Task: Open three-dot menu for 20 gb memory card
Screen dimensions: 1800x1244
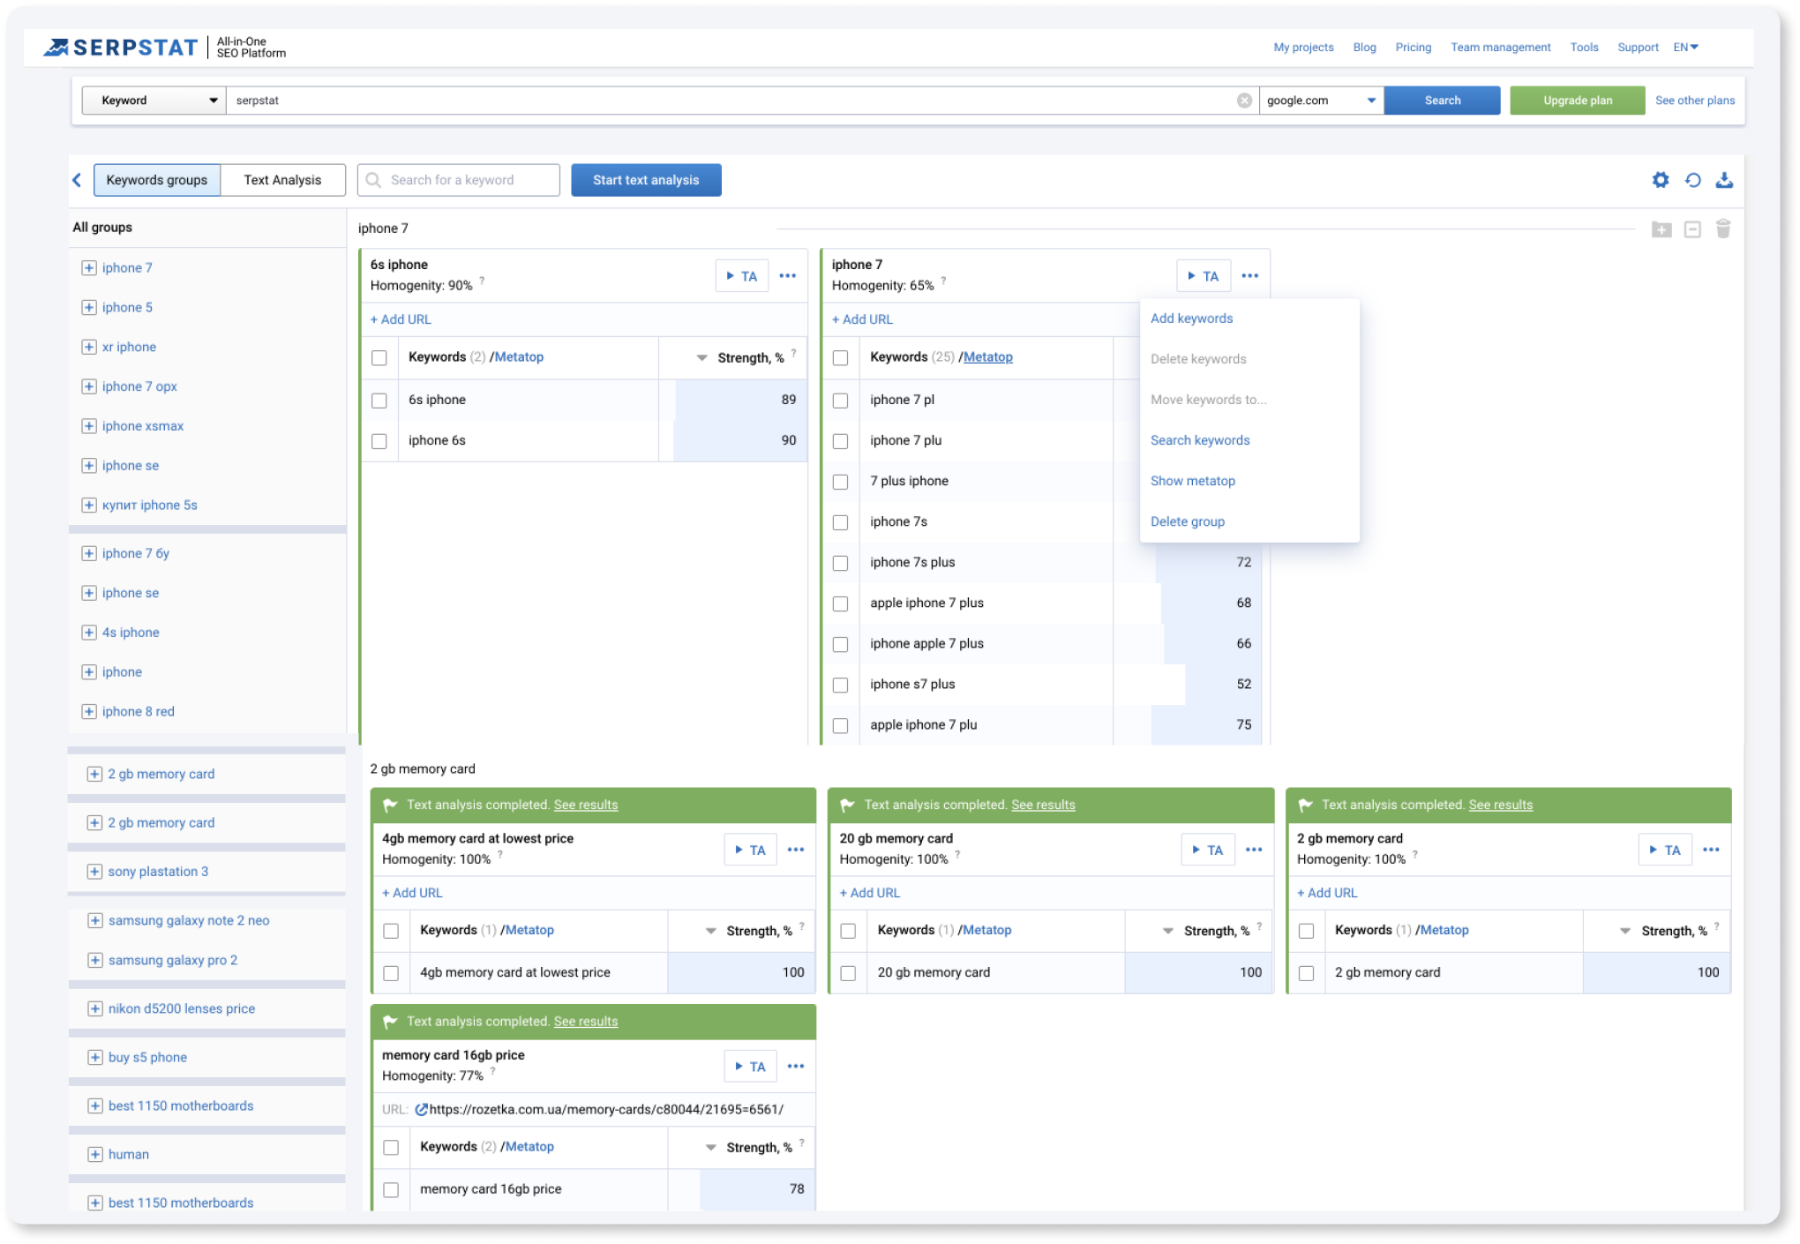Action: click(x=1254, y=850)
